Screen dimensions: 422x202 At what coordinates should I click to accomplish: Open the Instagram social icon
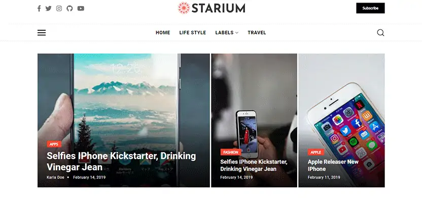59,8
